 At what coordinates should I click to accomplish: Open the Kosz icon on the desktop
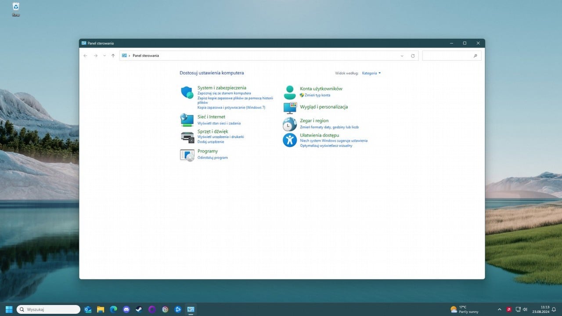coord(16,8)
